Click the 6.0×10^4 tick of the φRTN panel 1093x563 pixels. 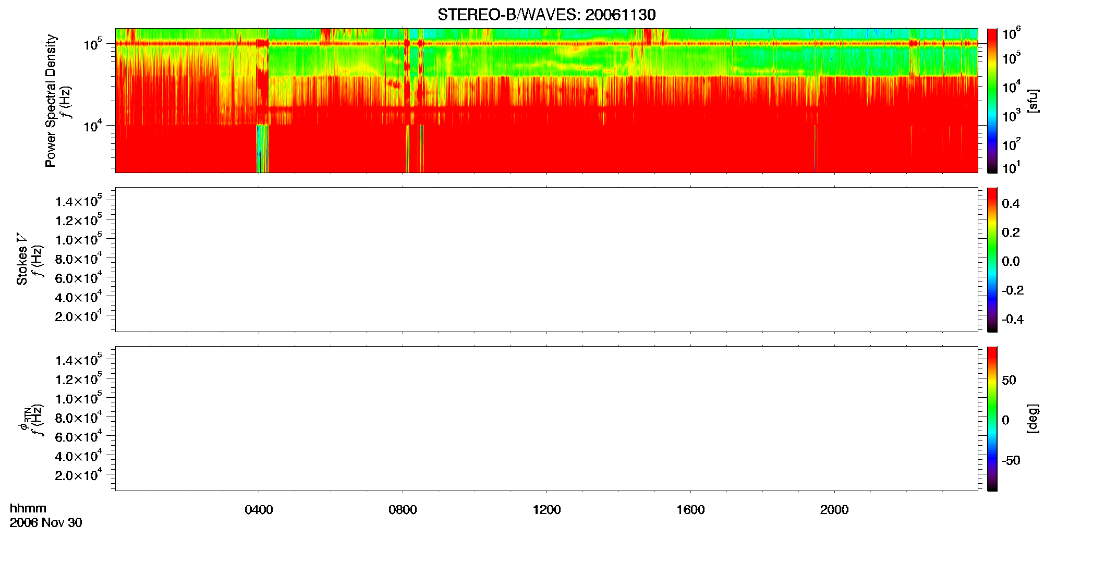point(79,436)
